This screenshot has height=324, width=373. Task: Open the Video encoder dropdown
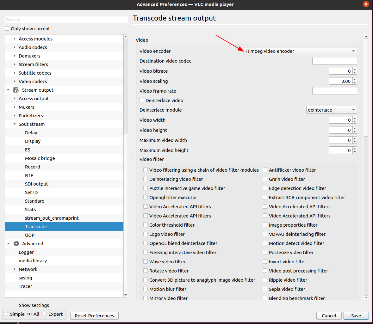click(x=301, y=51)
